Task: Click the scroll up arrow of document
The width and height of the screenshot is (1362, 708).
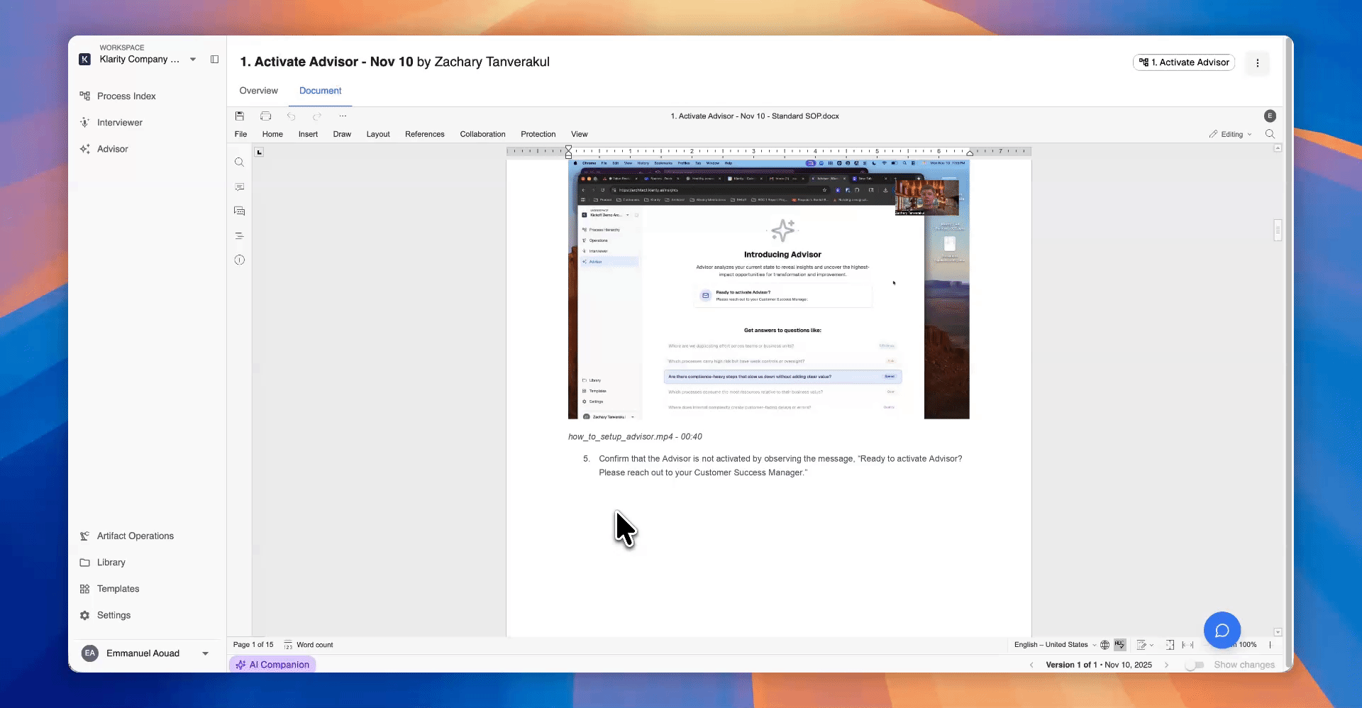Action: [x=1278, y=148]
